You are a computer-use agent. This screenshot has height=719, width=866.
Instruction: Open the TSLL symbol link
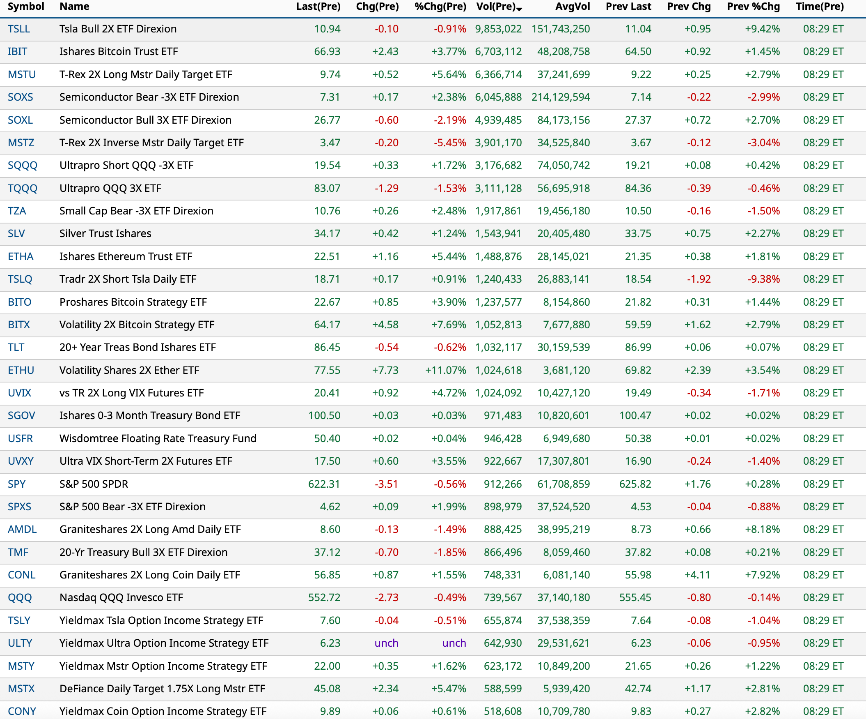[x=19, y=29]
